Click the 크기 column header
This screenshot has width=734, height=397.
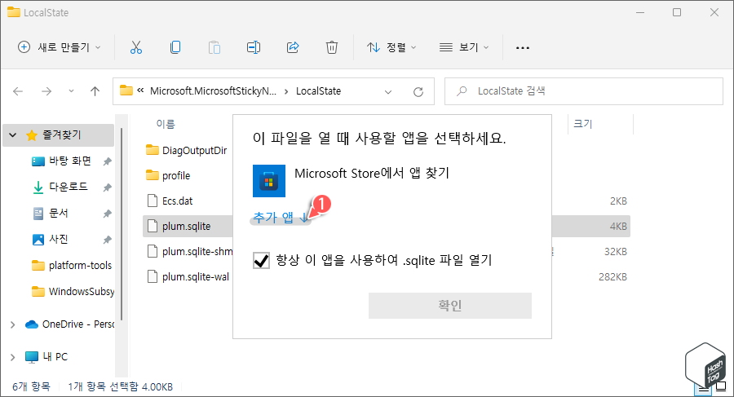[583, 124]
